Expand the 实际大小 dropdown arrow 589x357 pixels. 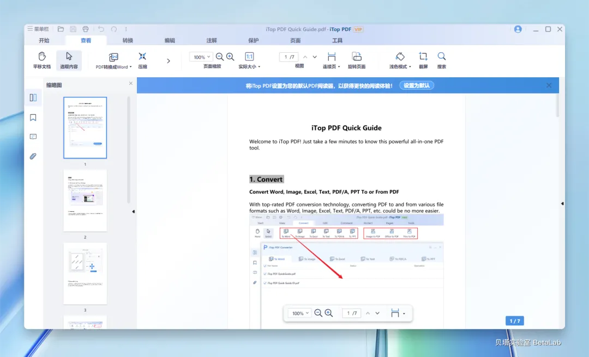(x=259, y=67)
